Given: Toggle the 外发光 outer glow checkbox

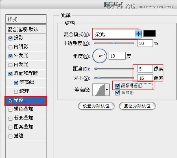Looking at the screenshot, I should pos(10,56).
